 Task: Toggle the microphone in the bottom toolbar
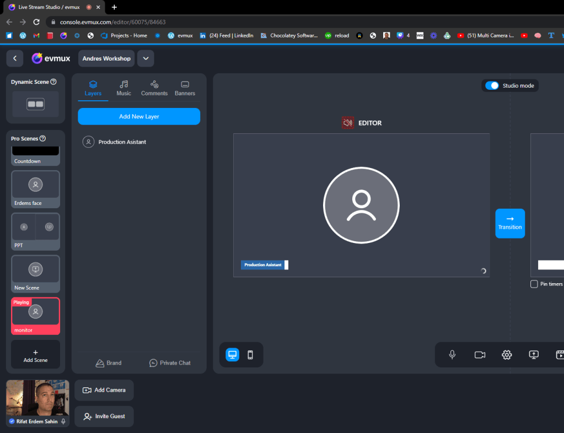(453, 355)
